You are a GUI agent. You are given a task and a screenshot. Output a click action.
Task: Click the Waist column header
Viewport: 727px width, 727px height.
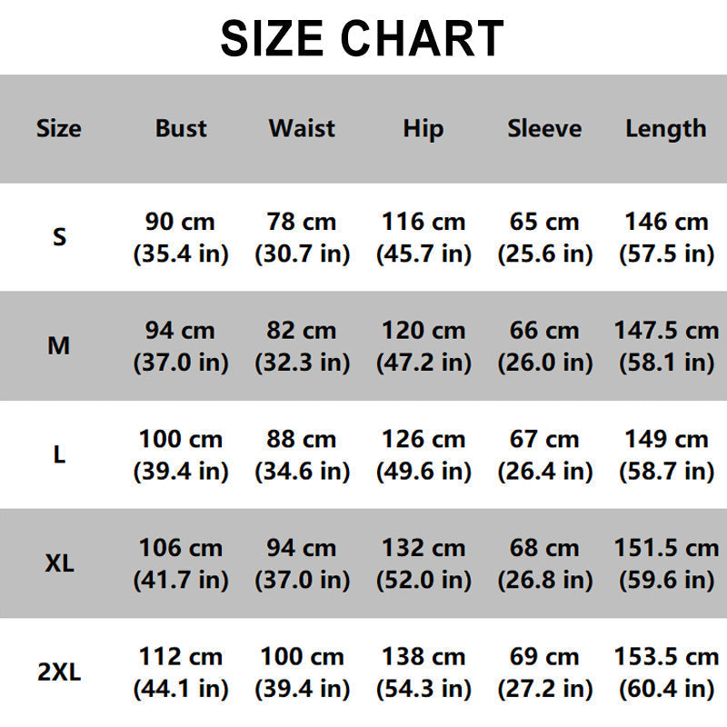coord(302,129)
